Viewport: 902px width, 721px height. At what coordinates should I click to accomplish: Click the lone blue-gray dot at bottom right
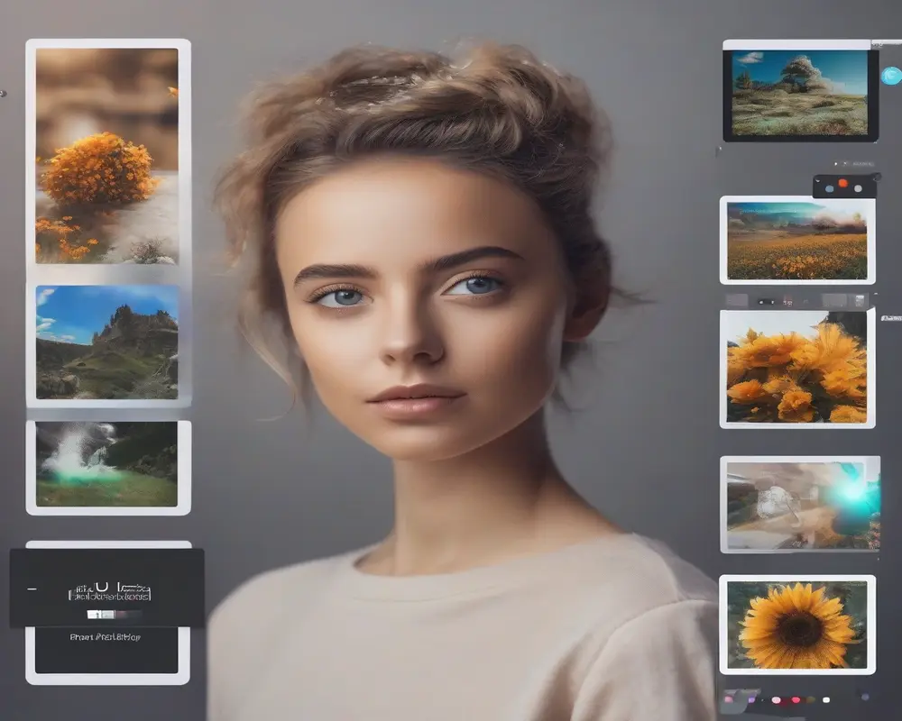pos(865,697)
